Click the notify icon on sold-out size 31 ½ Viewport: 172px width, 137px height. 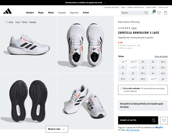point(136,67)
